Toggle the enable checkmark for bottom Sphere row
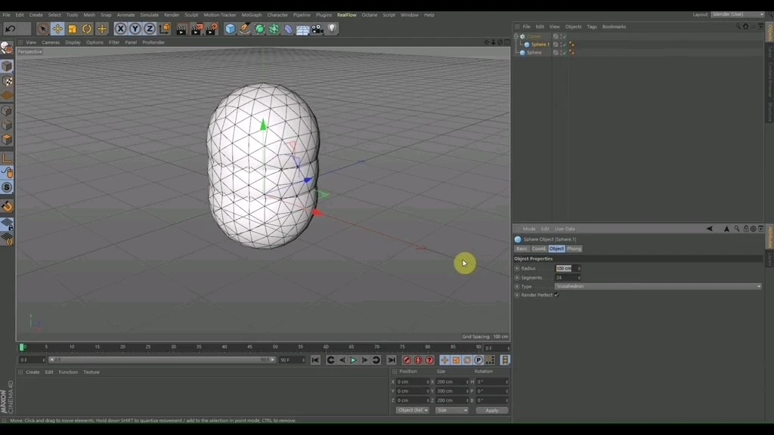 564,52
